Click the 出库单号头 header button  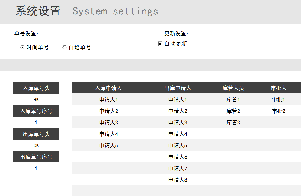(x=36, y=134)
